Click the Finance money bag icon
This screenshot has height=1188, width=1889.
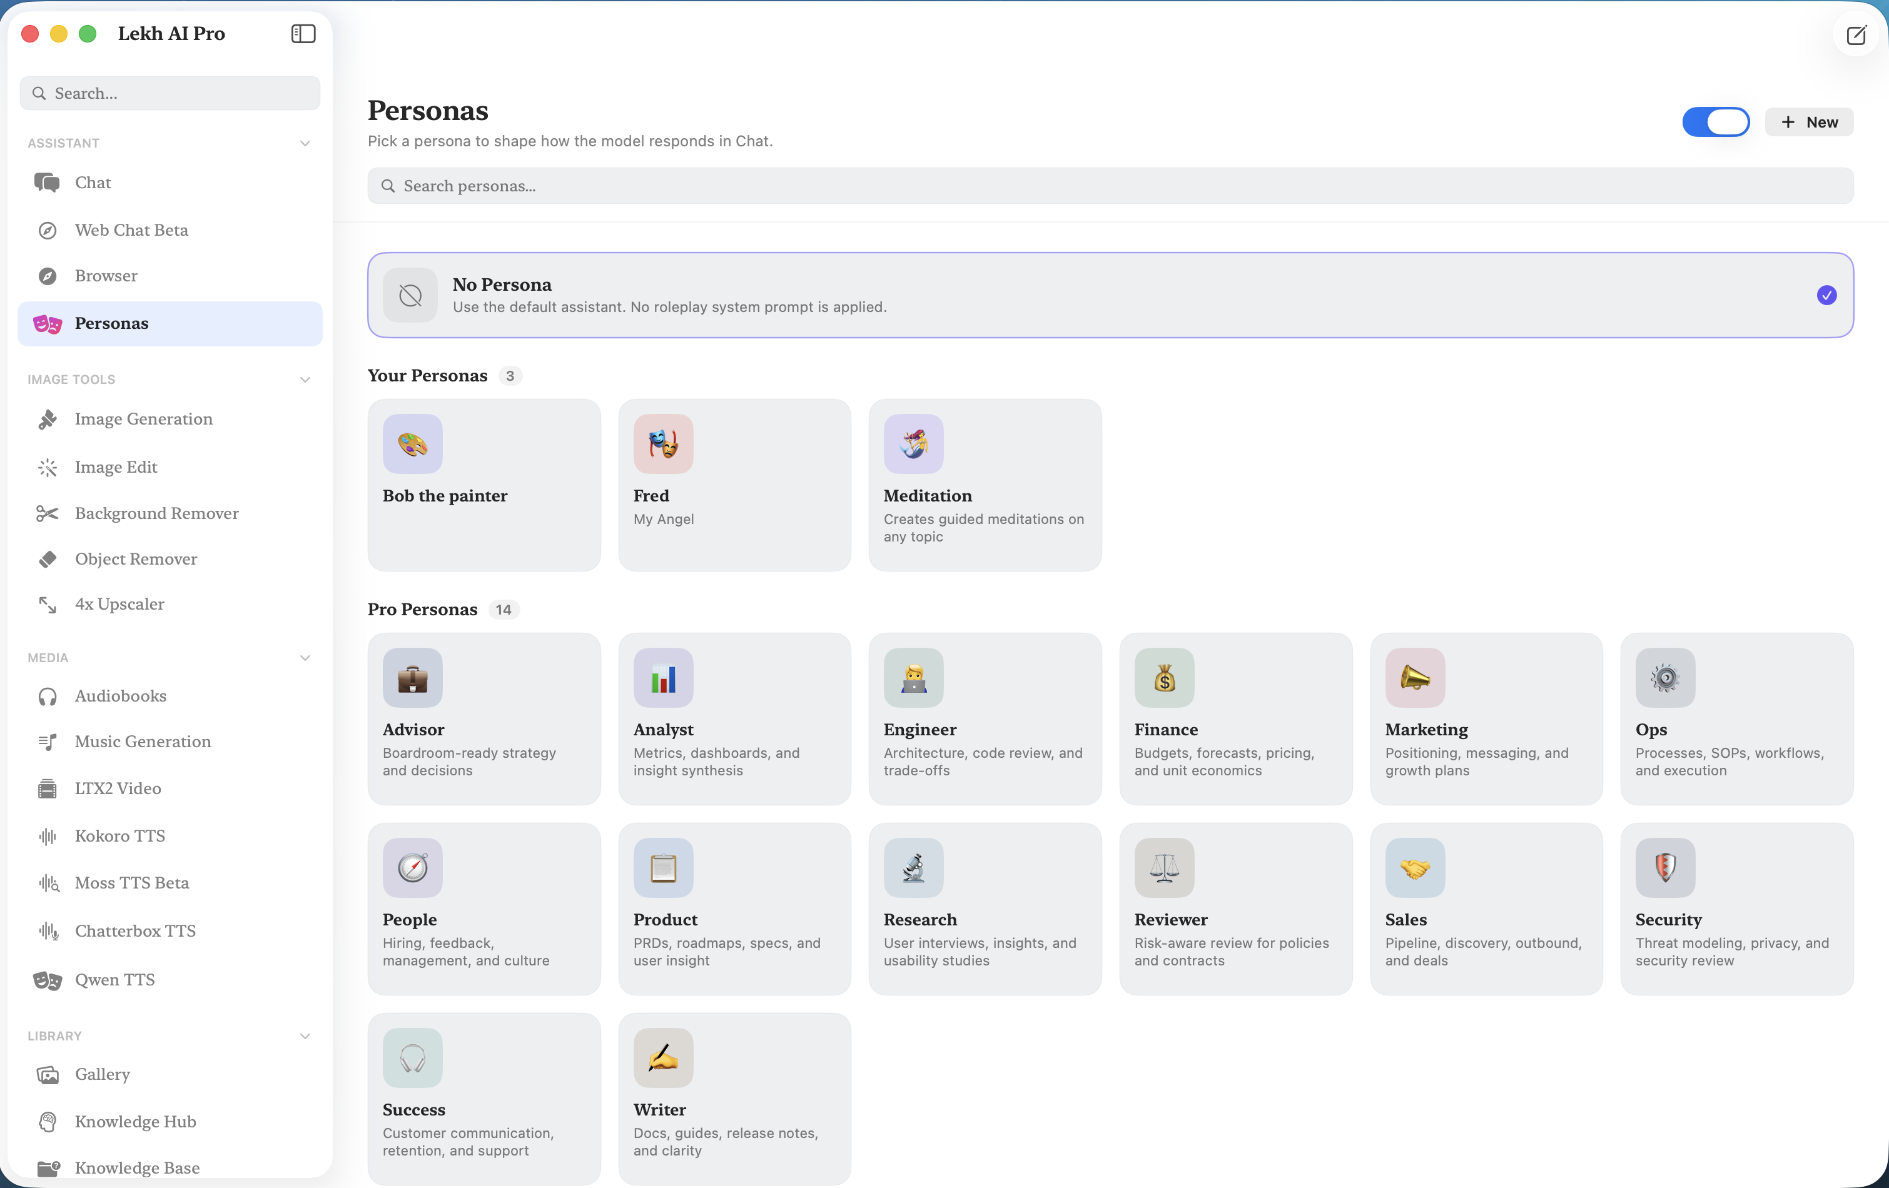click(x=1164, y=678)
